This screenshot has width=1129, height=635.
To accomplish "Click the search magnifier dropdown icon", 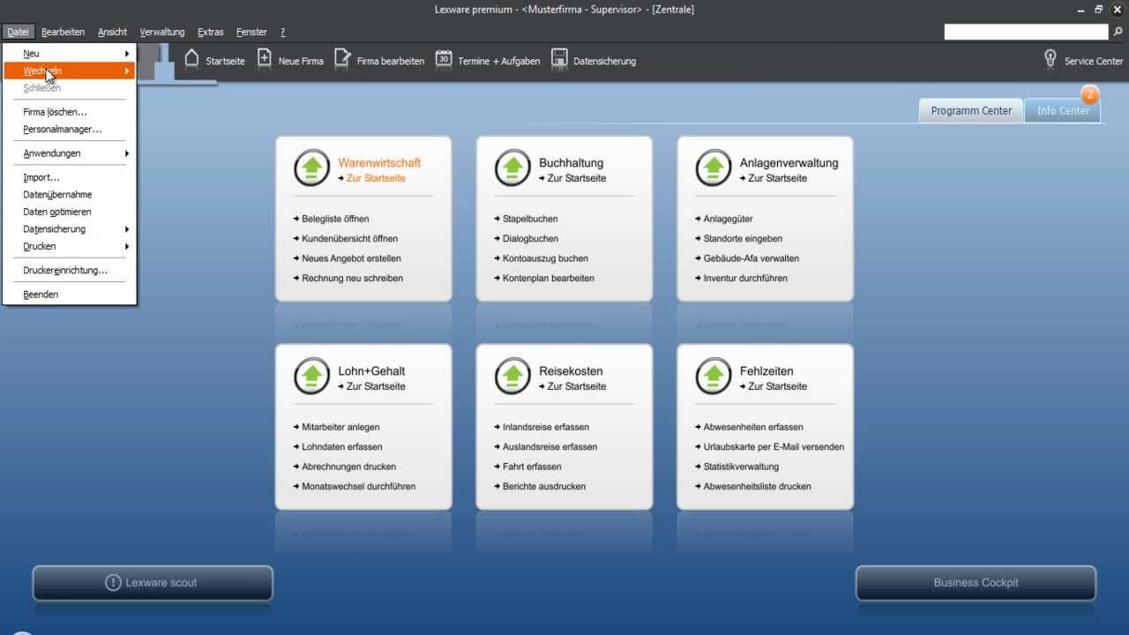I will pyautogui.click(x=1118, y=32).
